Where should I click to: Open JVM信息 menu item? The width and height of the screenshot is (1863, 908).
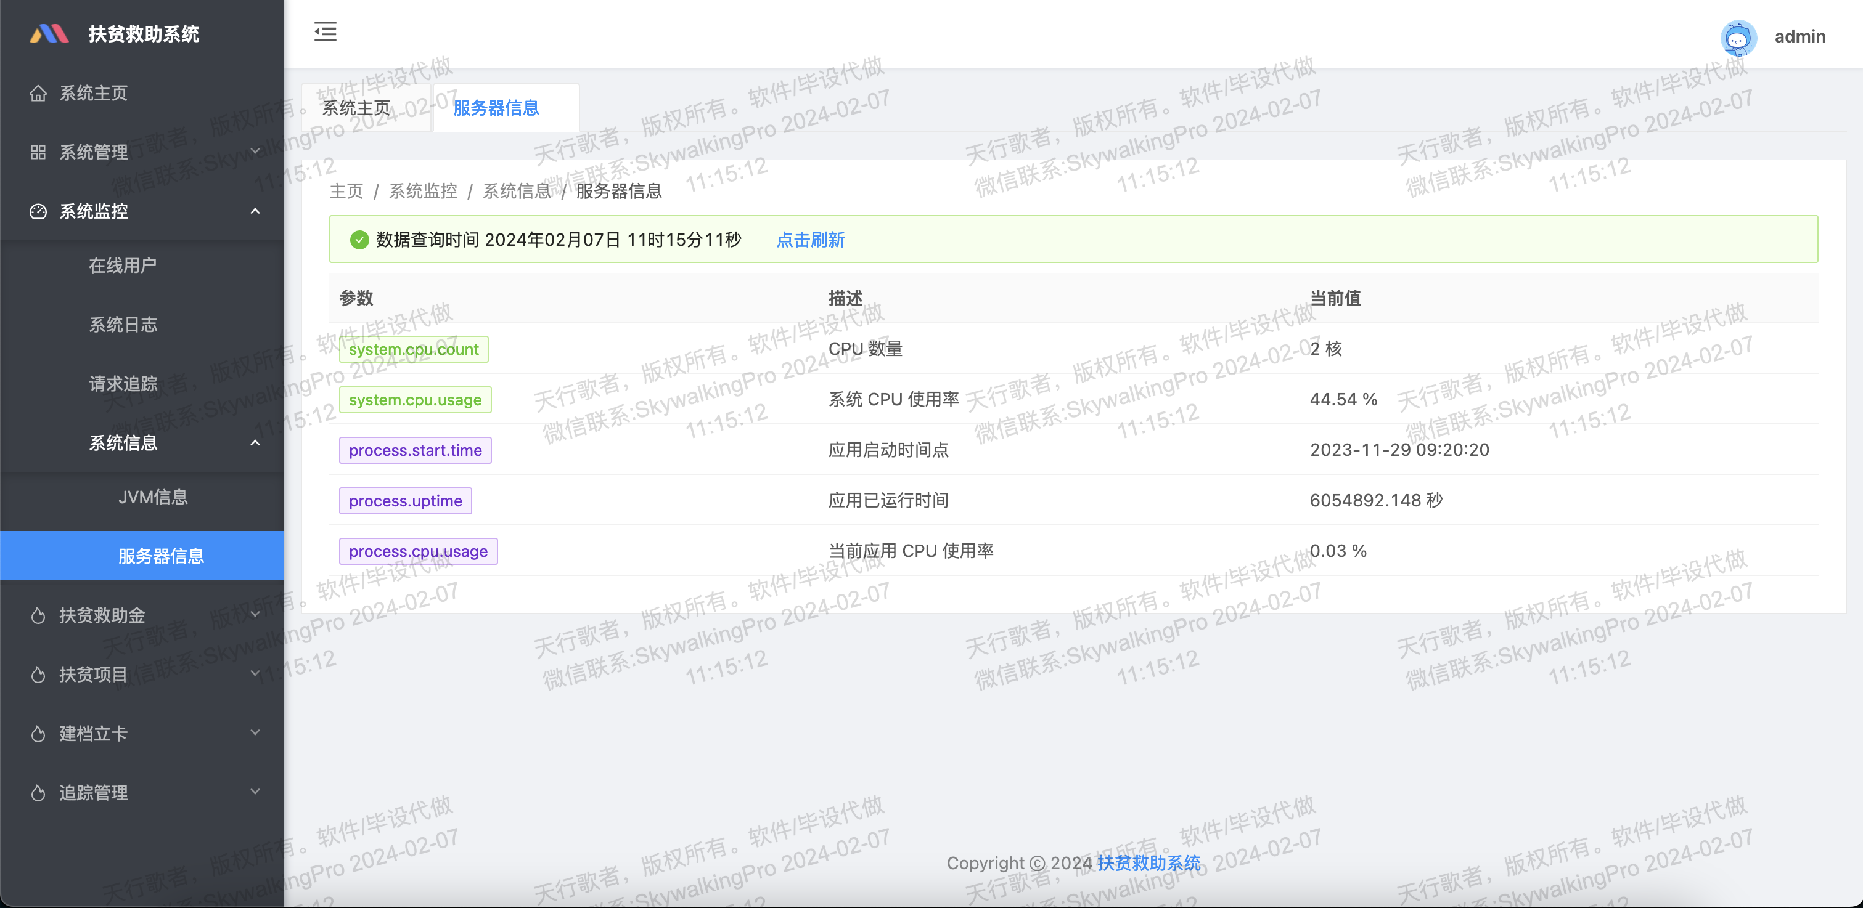pos(142,498)
